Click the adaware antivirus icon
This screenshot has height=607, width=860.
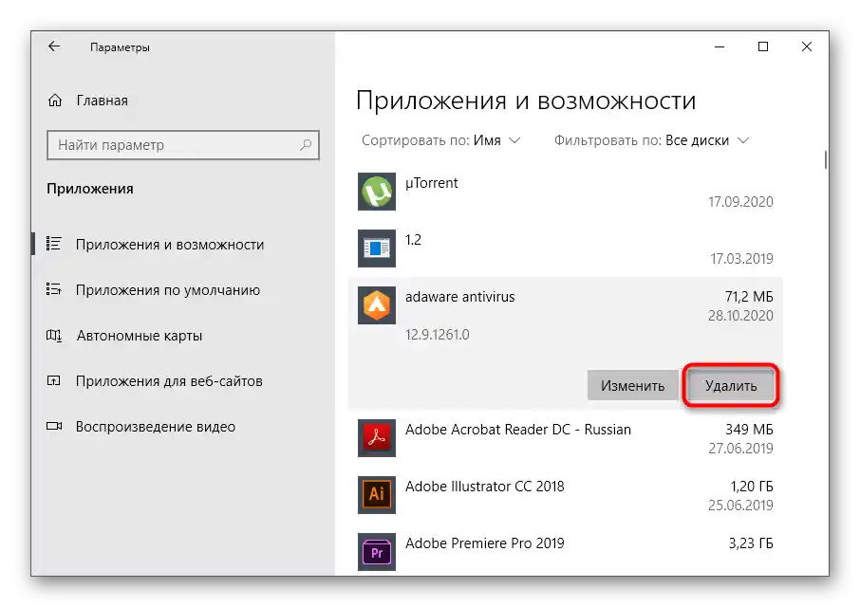377,305
